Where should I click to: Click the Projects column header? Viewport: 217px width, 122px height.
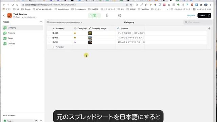coord(130,28)
